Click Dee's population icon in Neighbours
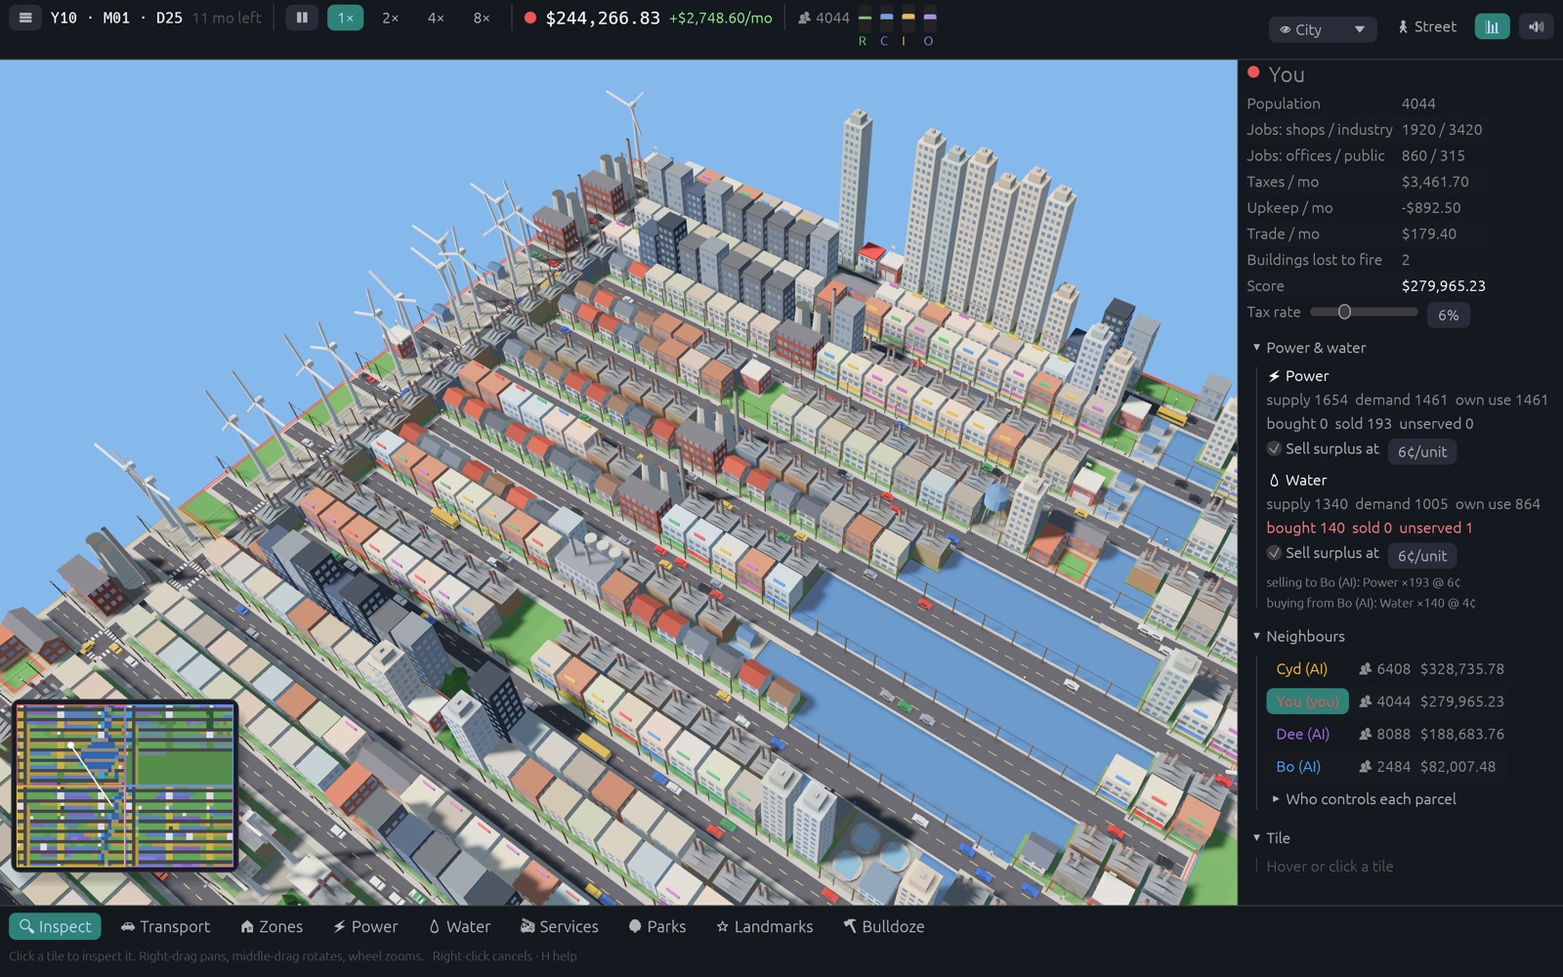1563x977 pixels. [1365, 734]
